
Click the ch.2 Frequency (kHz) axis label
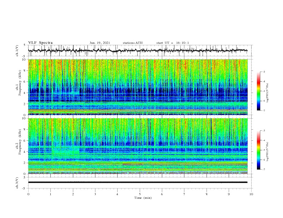click(19, 142)
